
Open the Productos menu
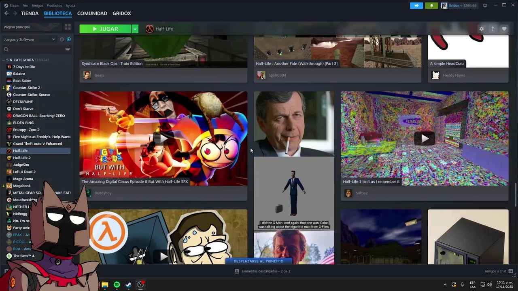point(54,6)
